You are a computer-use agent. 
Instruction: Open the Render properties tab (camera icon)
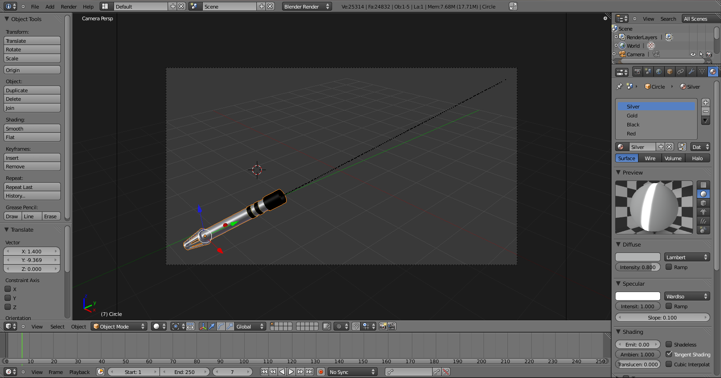coord(637,72)
